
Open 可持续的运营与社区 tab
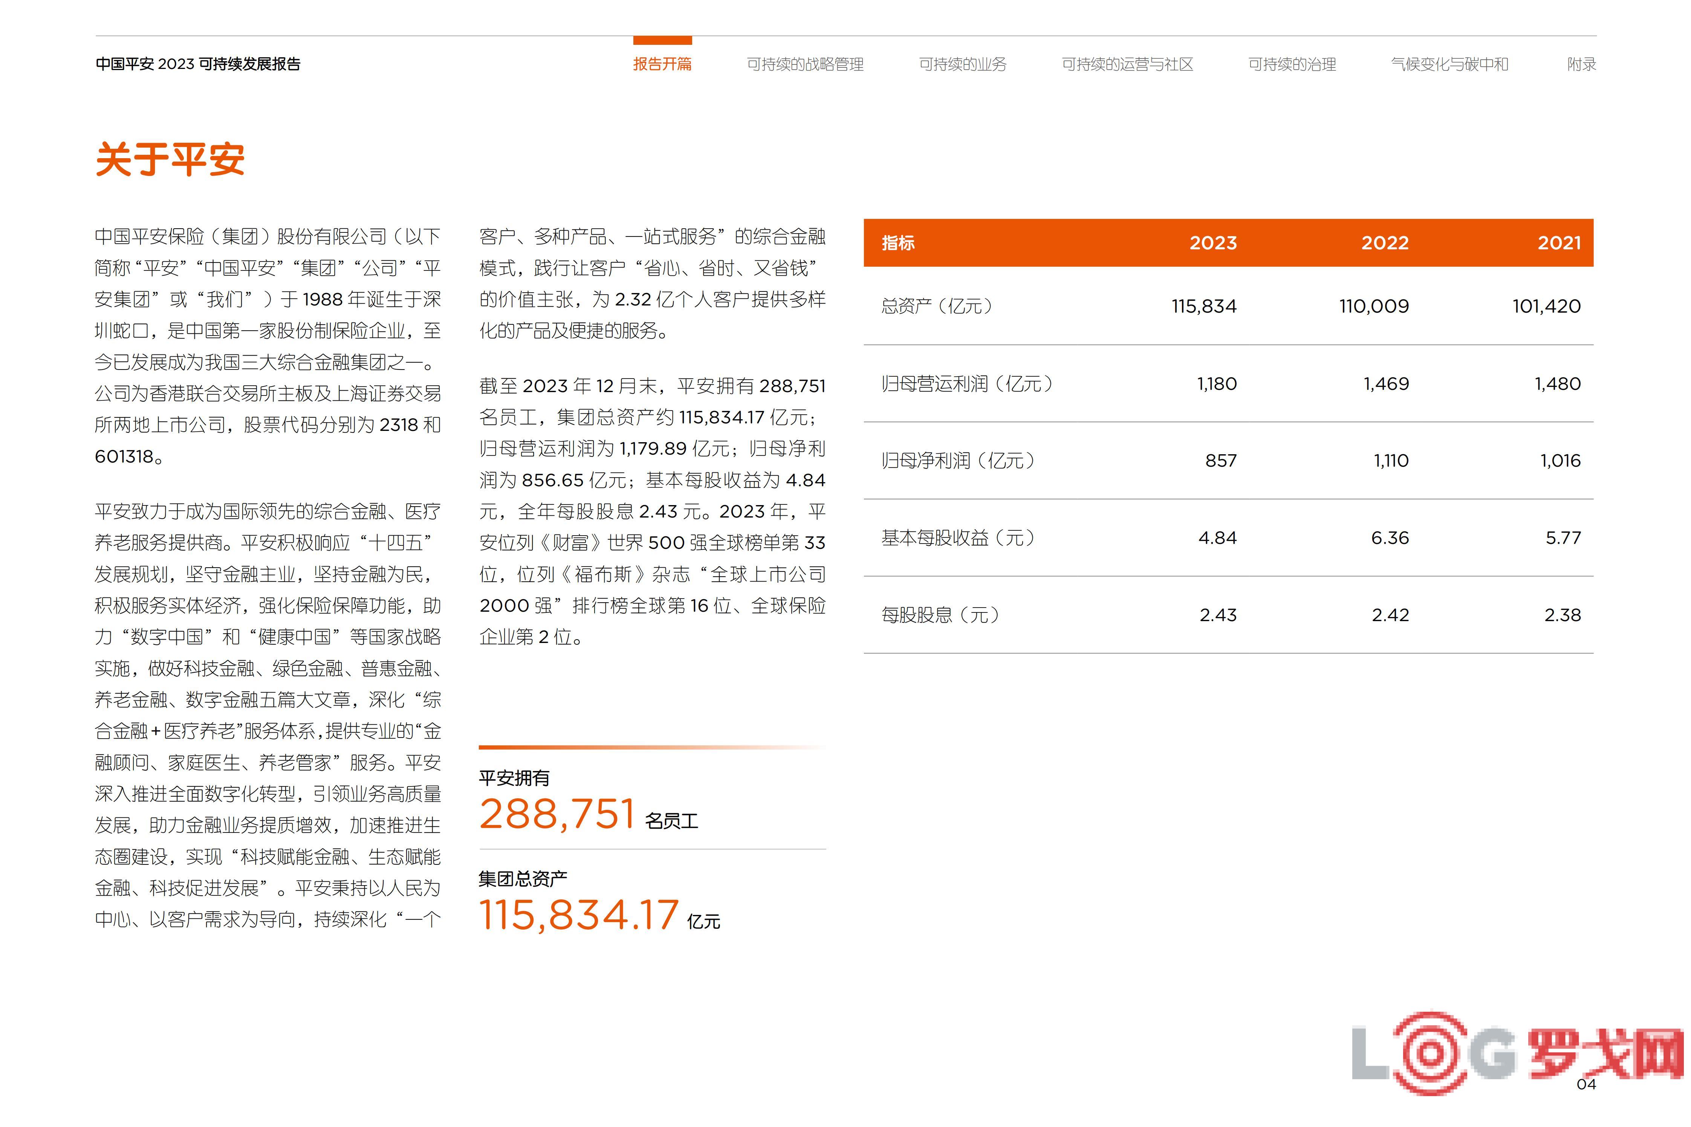(1127, 64)
